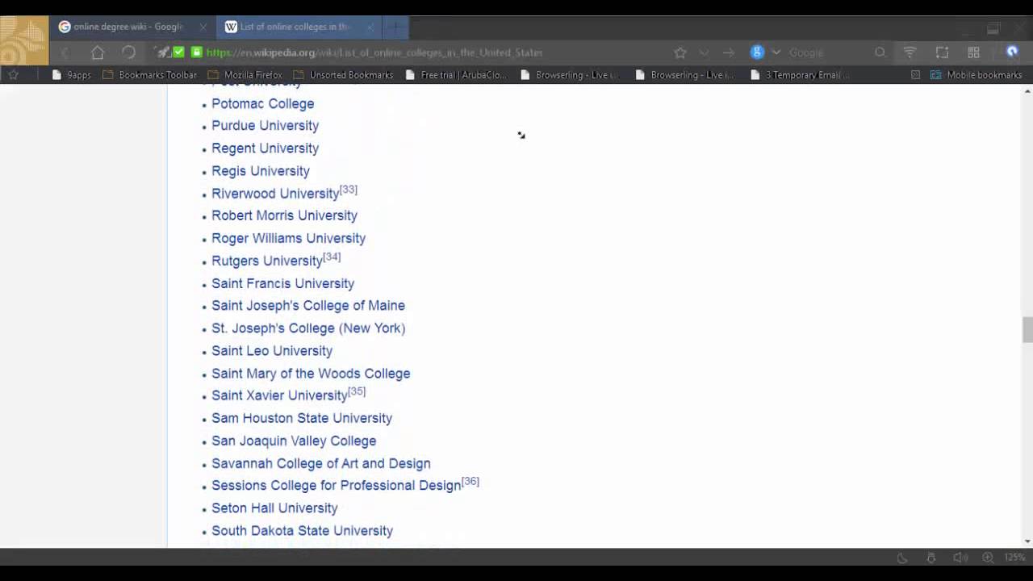This screenshot has height=581, width=1033.
Task: Bookmark this page with the star icon
Action: point(680,52)
